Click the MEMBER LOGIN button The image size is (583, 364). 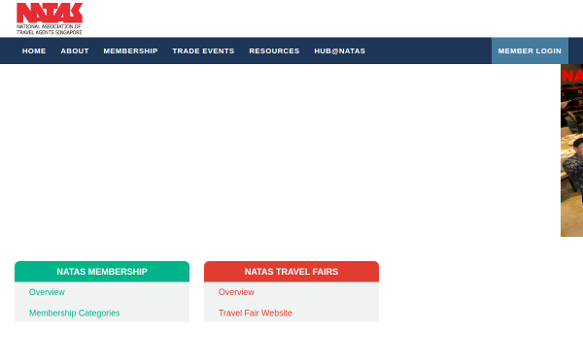coord(530,50)
